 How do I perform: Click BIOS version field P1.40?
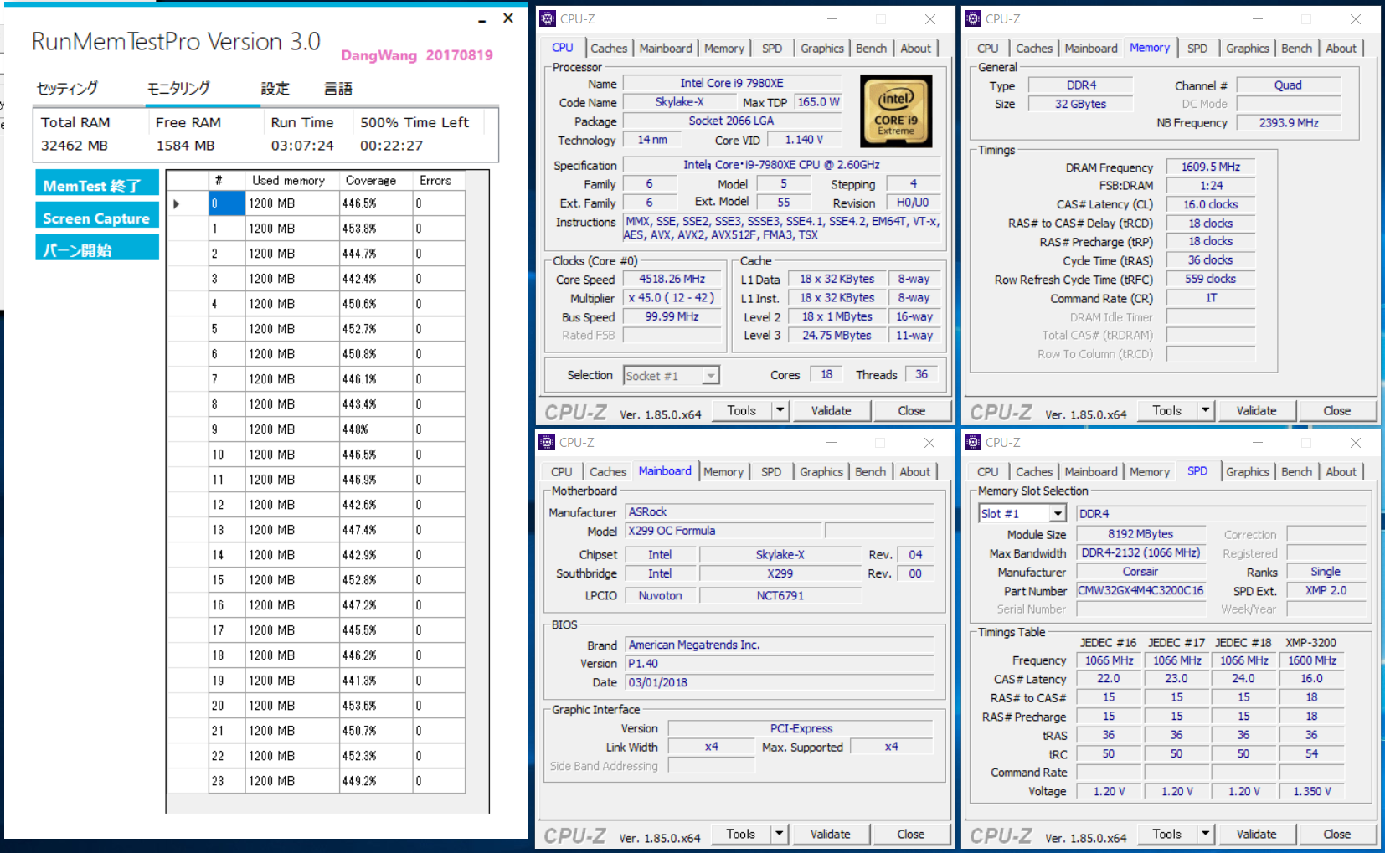click(x=779, y=664)
